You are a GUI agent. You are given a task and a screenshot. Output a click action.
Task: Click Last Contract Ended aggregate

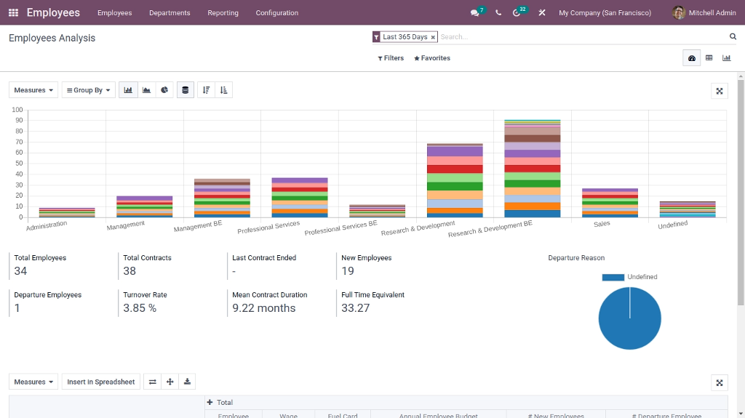263,265
